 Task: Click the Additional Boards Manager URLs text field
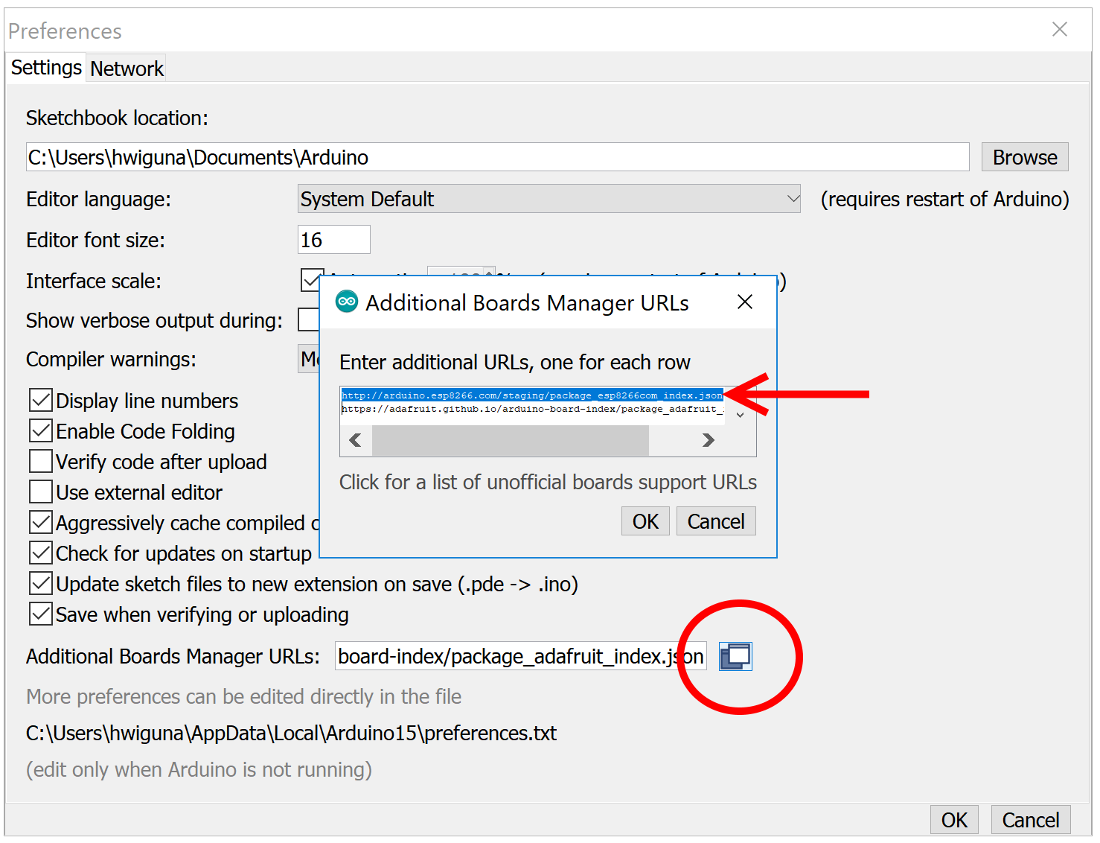coord(520,656)
